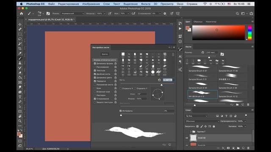
Task: Select the Brush tool in toolbox
Action: [20, 58]
